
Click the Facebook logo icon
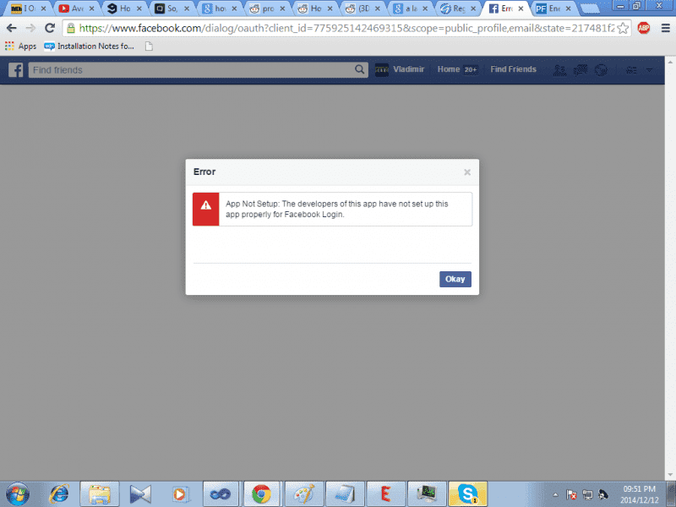[x=15, y=70]
